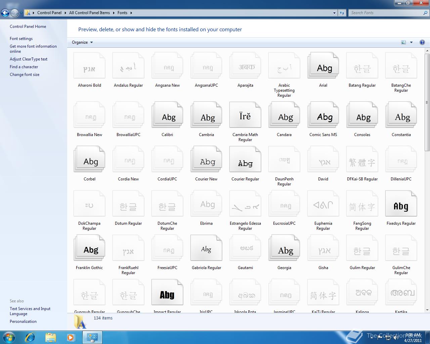The width and height of the screenshot is (430, 344).
Task: Select the Arial font icon
Action: click(x=323, y=66)
